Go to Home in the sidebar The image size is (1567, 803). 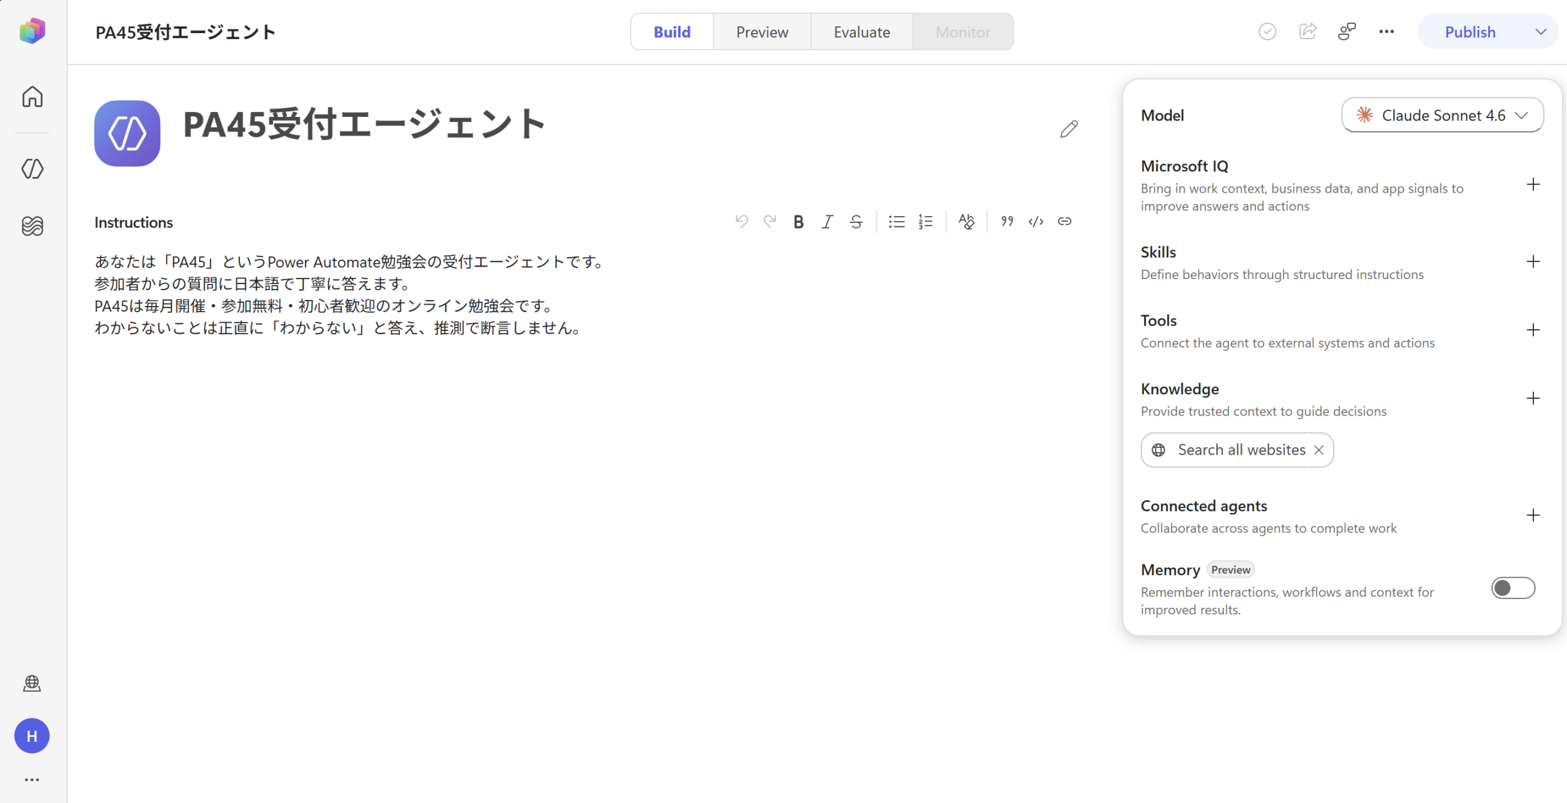point(32,97)
